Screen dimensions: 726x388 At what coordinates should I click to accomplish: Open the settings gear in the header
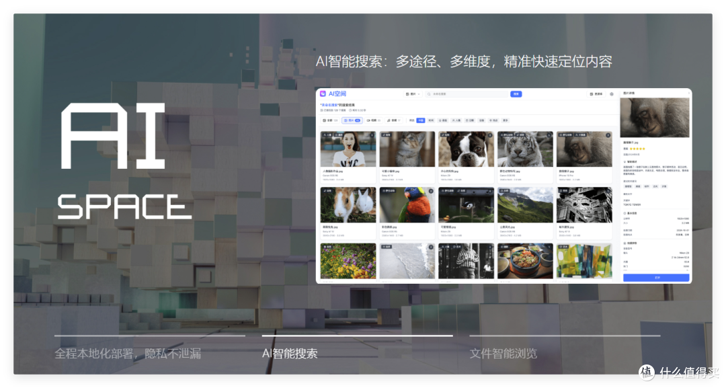(x=612, y=94)
